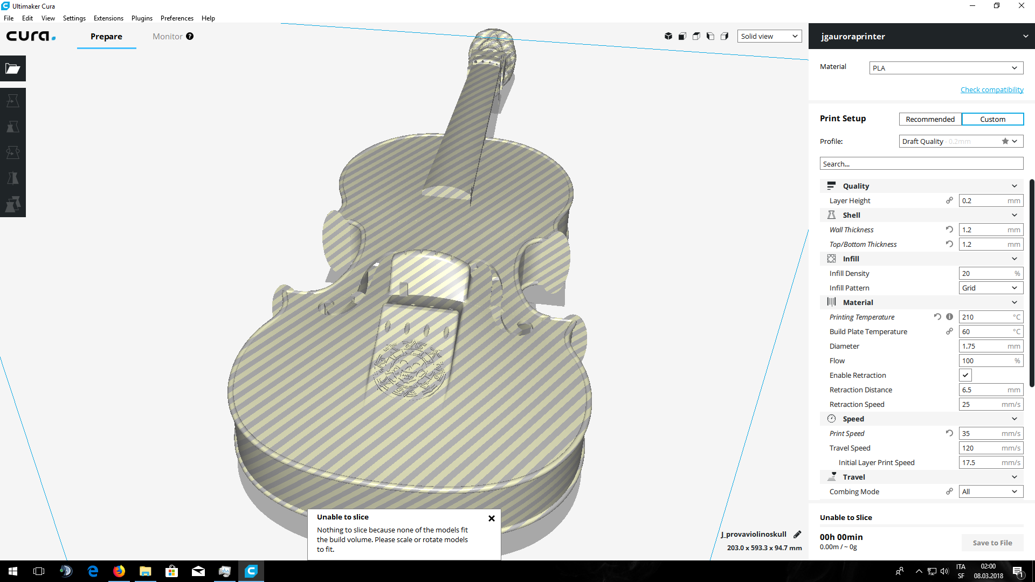The height and width of the screenshot is (582, 1035).
Task: Open the Combing Mode All dropdown
Action: click(991, 491)
